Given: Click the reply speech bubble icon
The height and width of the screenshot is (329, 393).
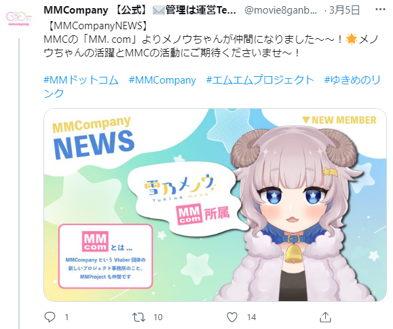Looking at the screenshot, I should click(x=50, y=317).
